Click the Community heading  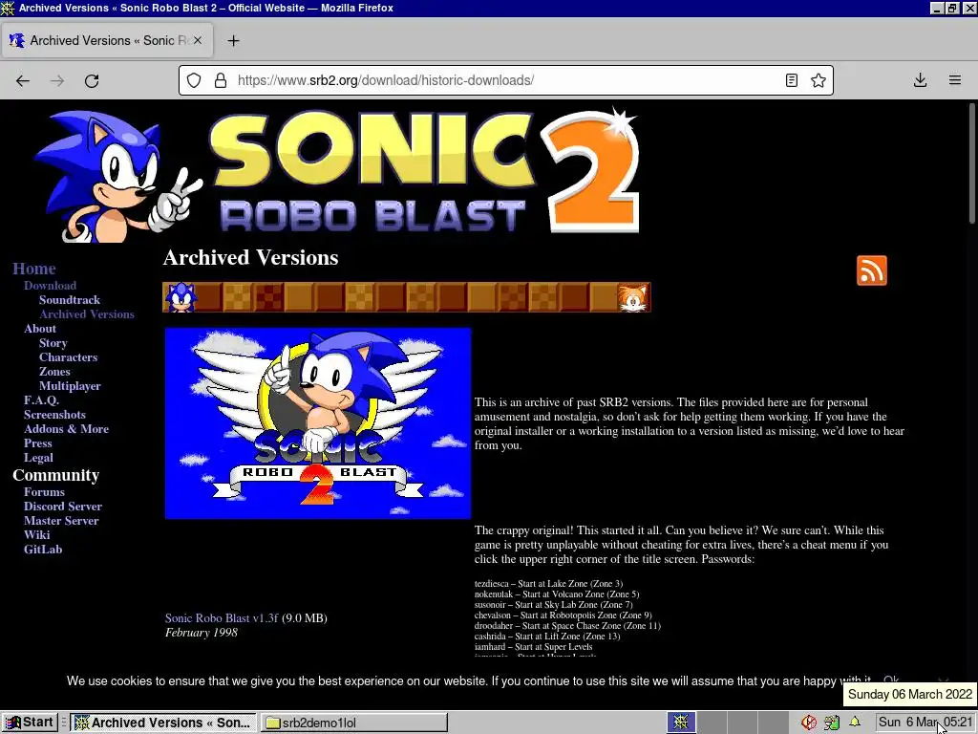pyautogui.click(x=56, y=476)
